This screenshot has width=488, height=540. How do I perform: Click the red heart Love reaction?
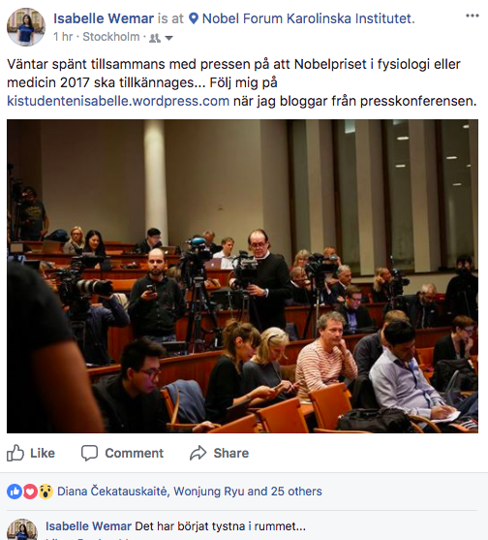pyautogui.click(x=30, y=492)
